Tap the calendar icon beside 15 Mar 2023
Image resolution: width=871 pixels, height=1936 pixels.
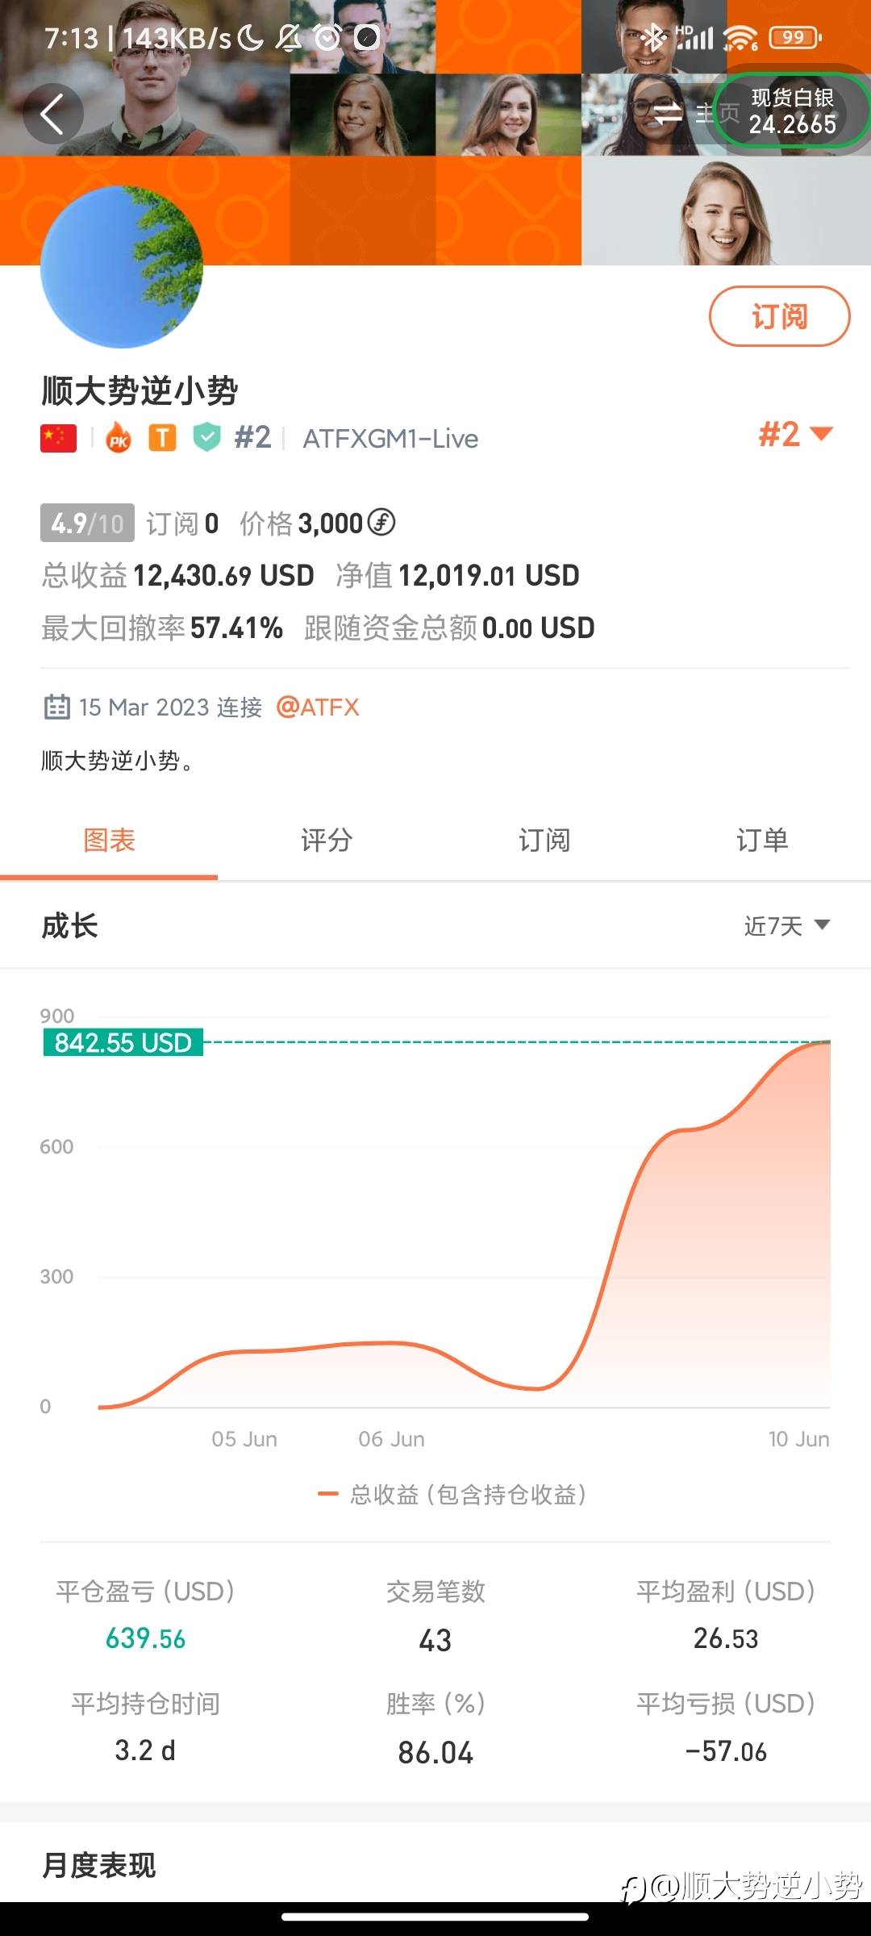[x=56, y=707]
